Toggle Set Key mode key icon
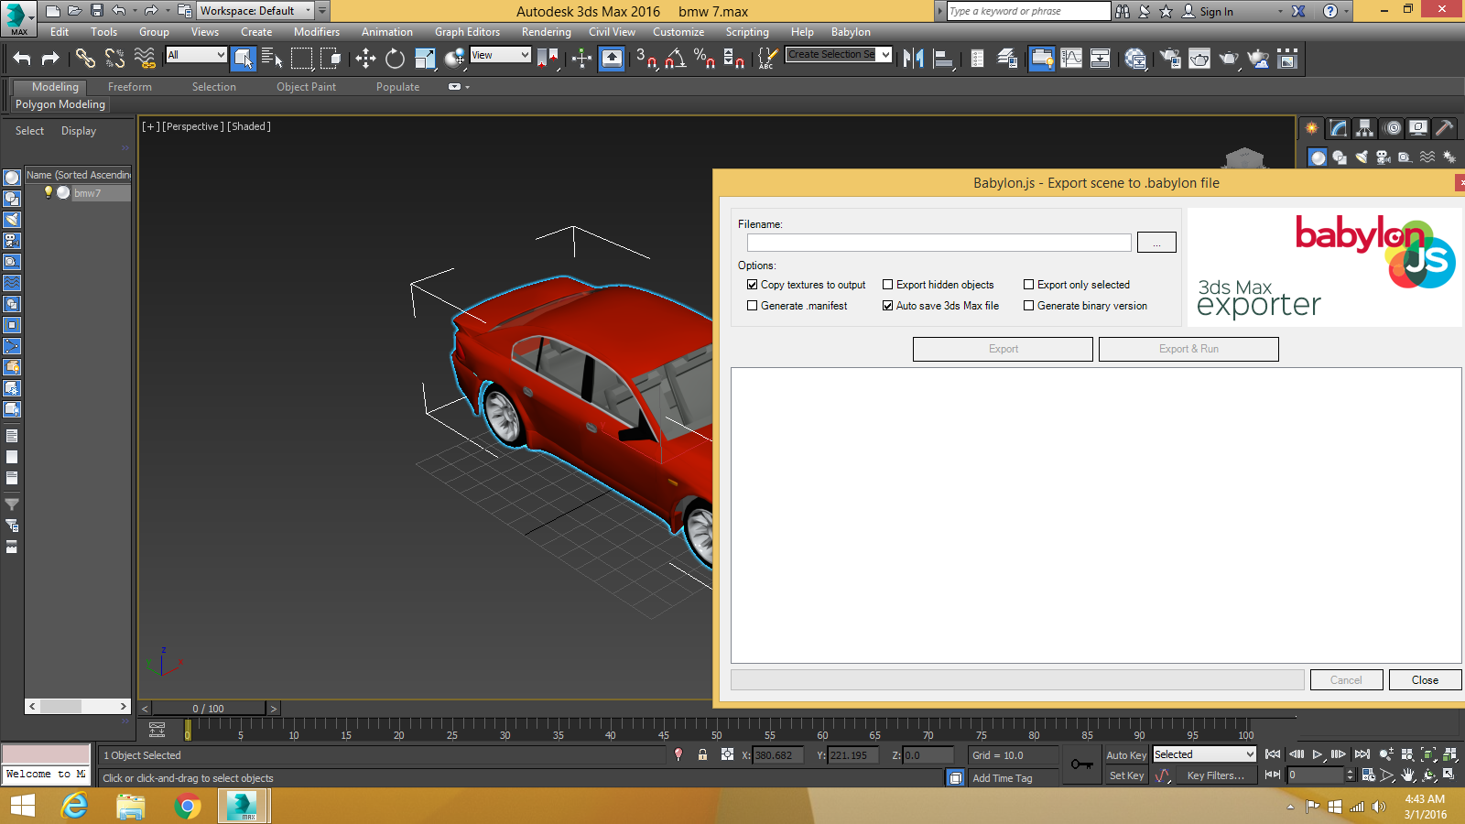1465x824 pixels. click(1081, 764)
